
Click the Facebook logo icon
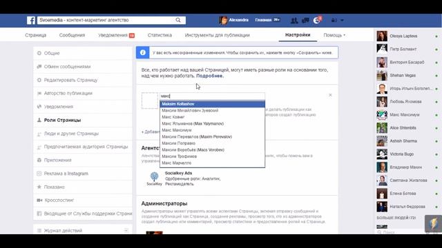(x=31, y=20)
